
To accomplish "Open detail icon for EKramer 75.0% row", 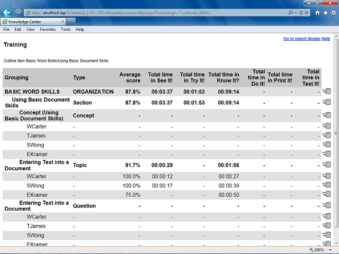I will coord(327,194).
